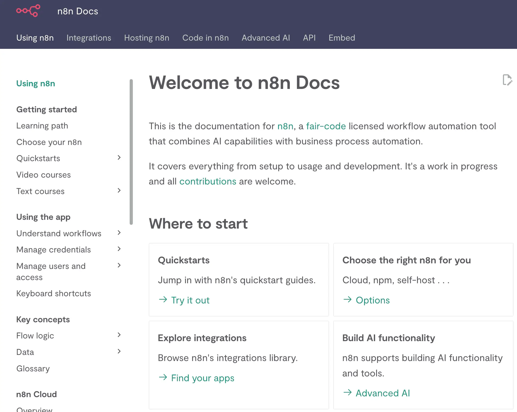Open the Embed tab
The width and height of the screenshot is (517, 412).
[x=342, y=38]
